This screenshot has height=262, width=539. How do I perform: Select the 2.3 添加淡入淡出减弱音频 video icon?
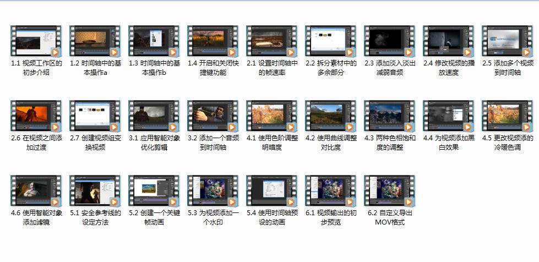pos(390,41)
